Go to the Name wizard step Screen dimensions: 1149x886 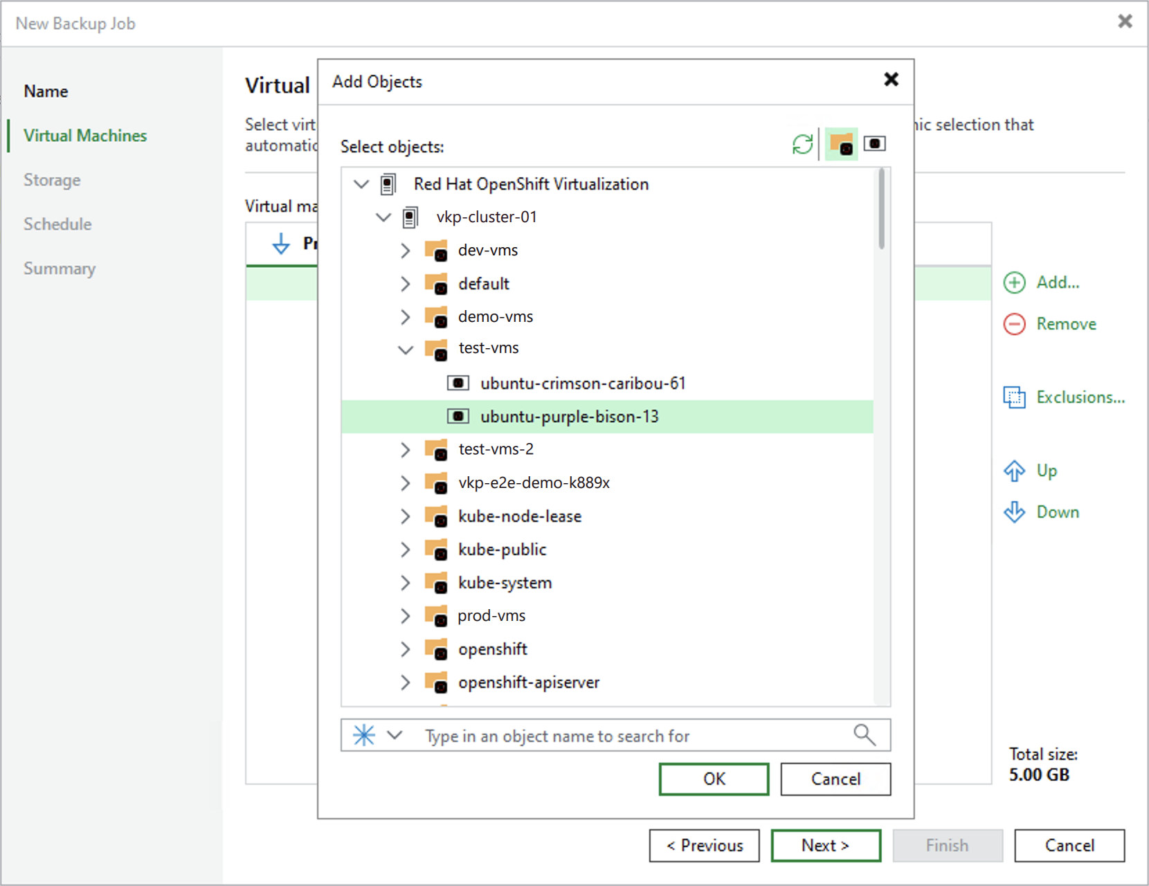click(46, 91)
